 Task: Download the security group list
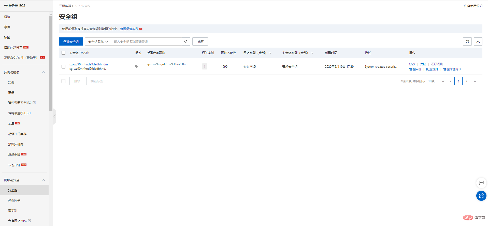(478, 41)
